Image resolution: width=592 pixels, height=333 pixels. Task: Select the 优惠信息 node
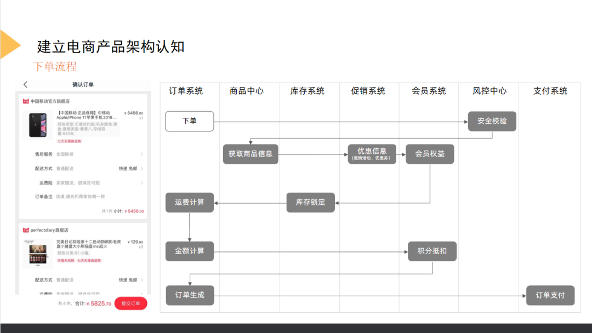(x=372, y=154)
